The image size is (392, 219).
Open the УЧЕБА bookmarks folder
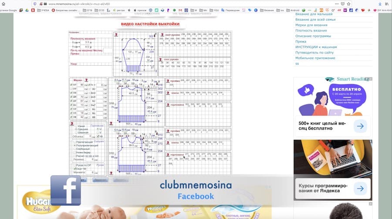[43, 10]
